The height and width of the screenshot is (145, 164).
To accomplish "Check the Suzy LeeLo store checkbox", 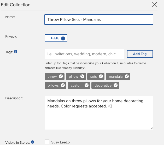I will [x=47, y=142].
